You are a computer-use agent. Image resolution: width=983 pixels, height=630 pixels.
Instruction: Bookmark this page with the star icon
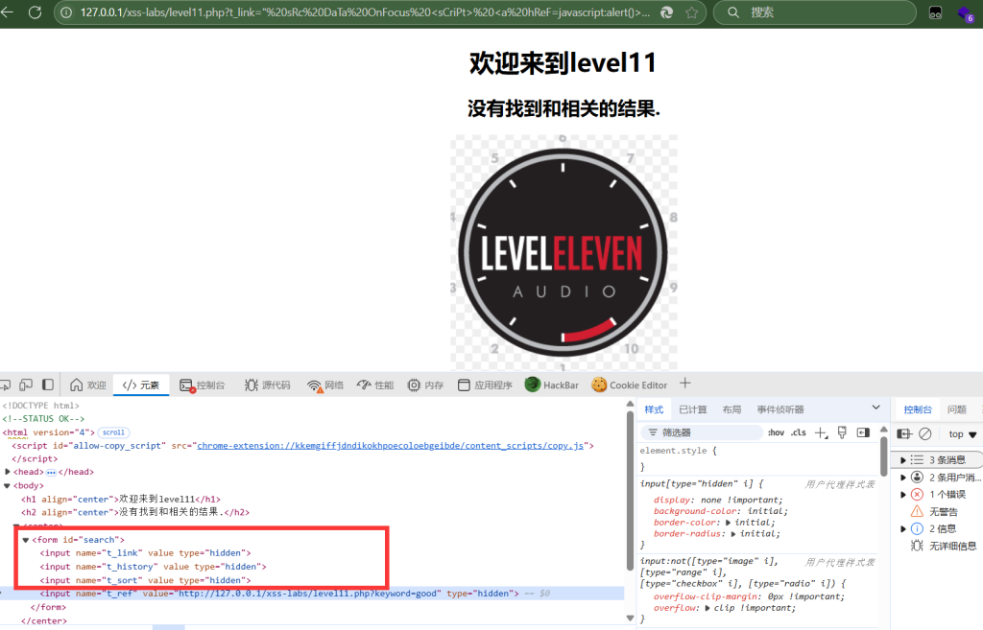tap(691, 12)
